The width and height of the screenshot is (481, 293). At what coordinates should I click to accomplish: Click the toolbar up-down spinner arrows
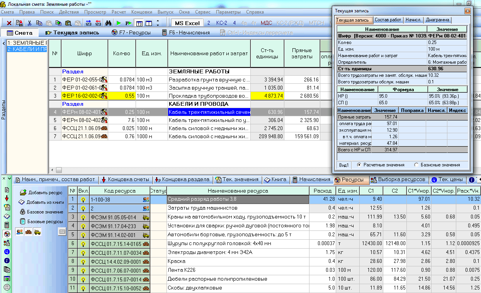(158, 23)
